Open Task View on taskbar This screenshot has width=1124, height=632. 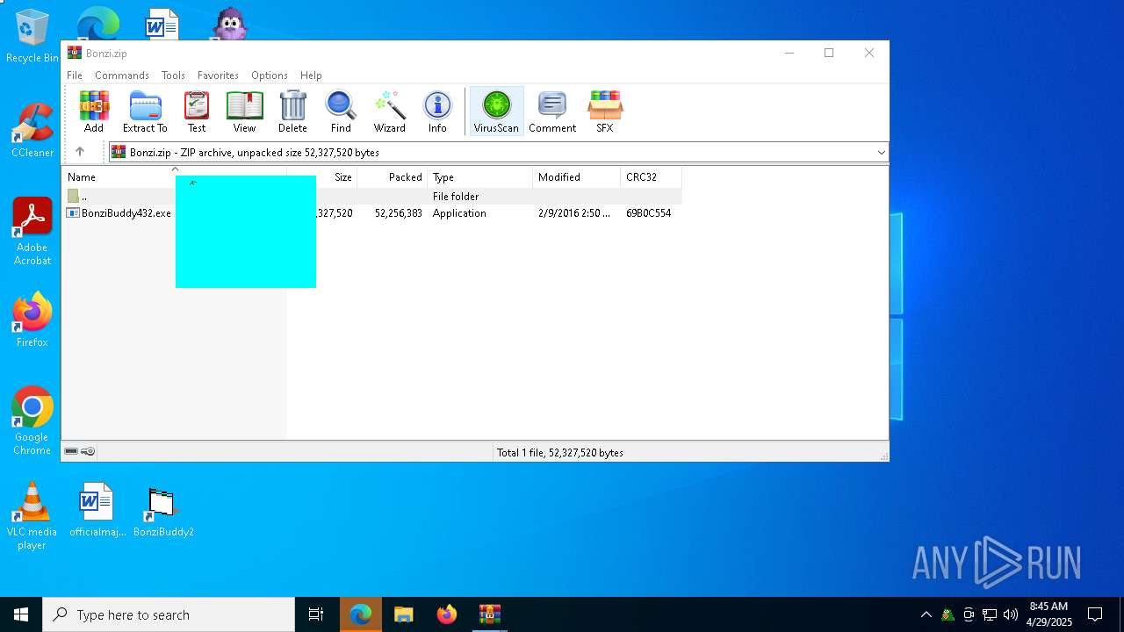[316, 614]
